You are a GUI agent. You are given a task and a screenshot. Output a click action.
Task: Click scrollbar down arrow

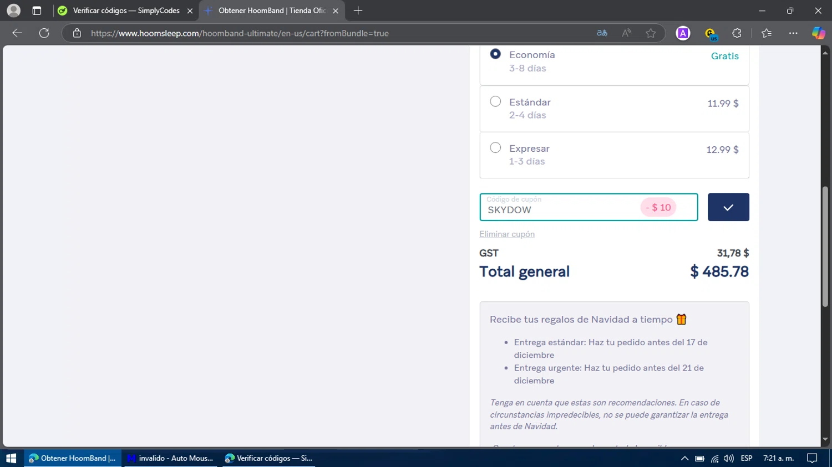point(825,439)
